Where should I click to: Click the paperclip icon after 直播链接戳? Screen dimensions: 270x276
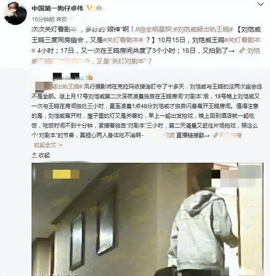click(x=216, y=135)
